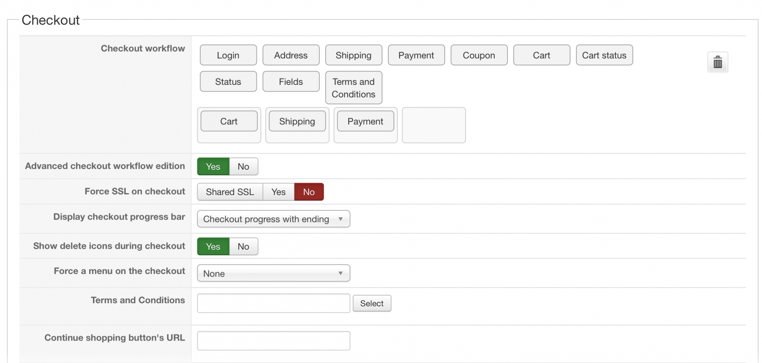The width and height of the screenshot is (762, 363).
Task: Click the Coupon workflow block
Action: [479, 55]
